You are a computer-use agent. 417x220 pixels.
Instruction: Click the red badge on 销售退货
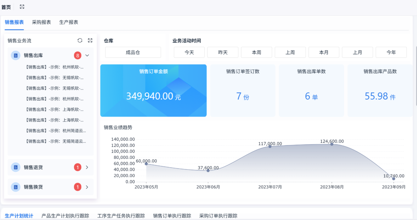tap(77, 168)
